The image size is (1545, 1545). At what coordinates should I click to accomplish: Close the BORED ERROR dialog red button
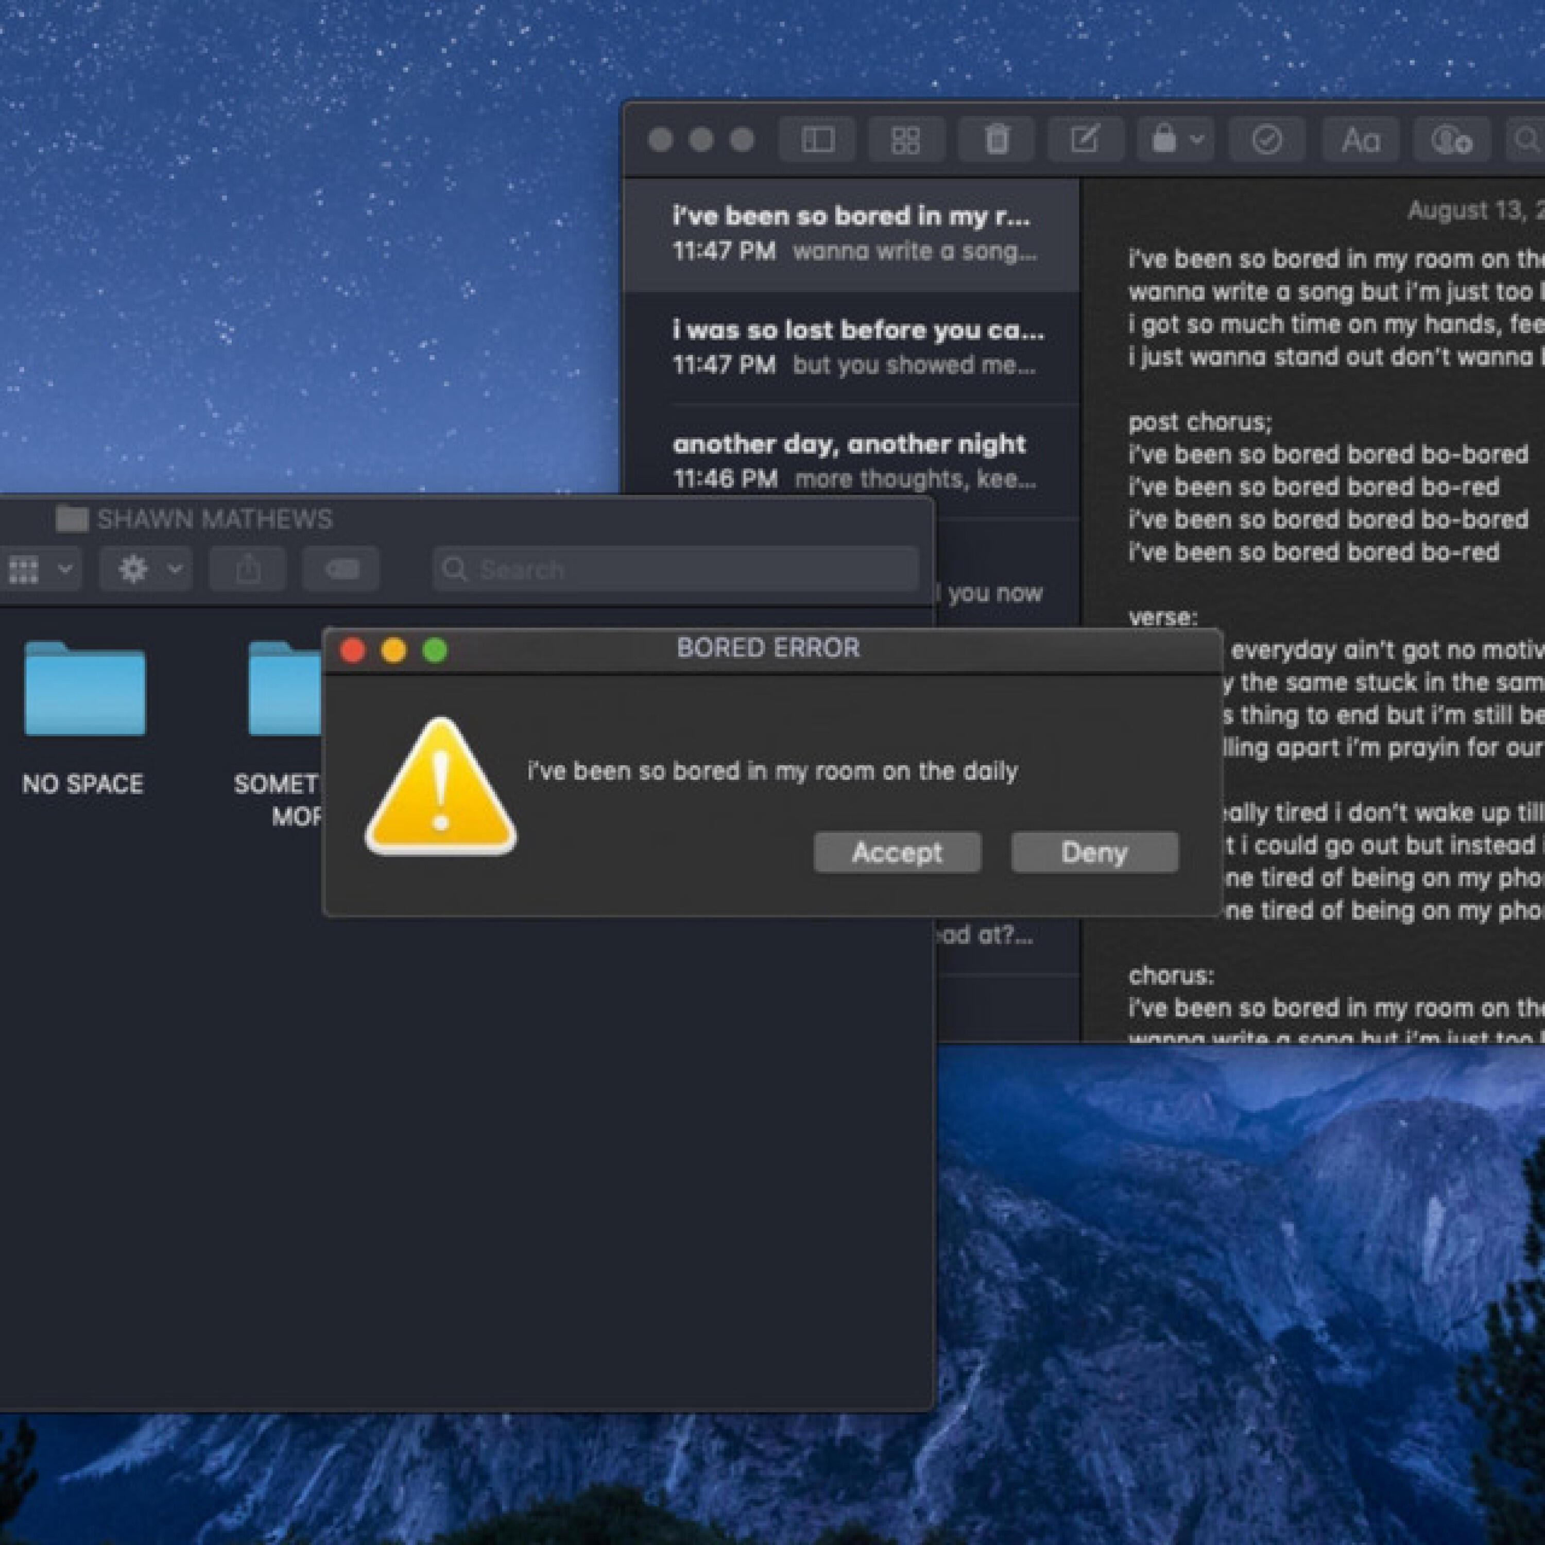[x=353, y=650]
